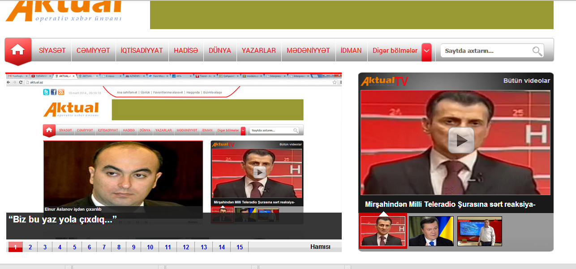This screenshot has height=269, width=576.
Task: Select the third video thumbnail with standing presenter
Action: point(479,231)
